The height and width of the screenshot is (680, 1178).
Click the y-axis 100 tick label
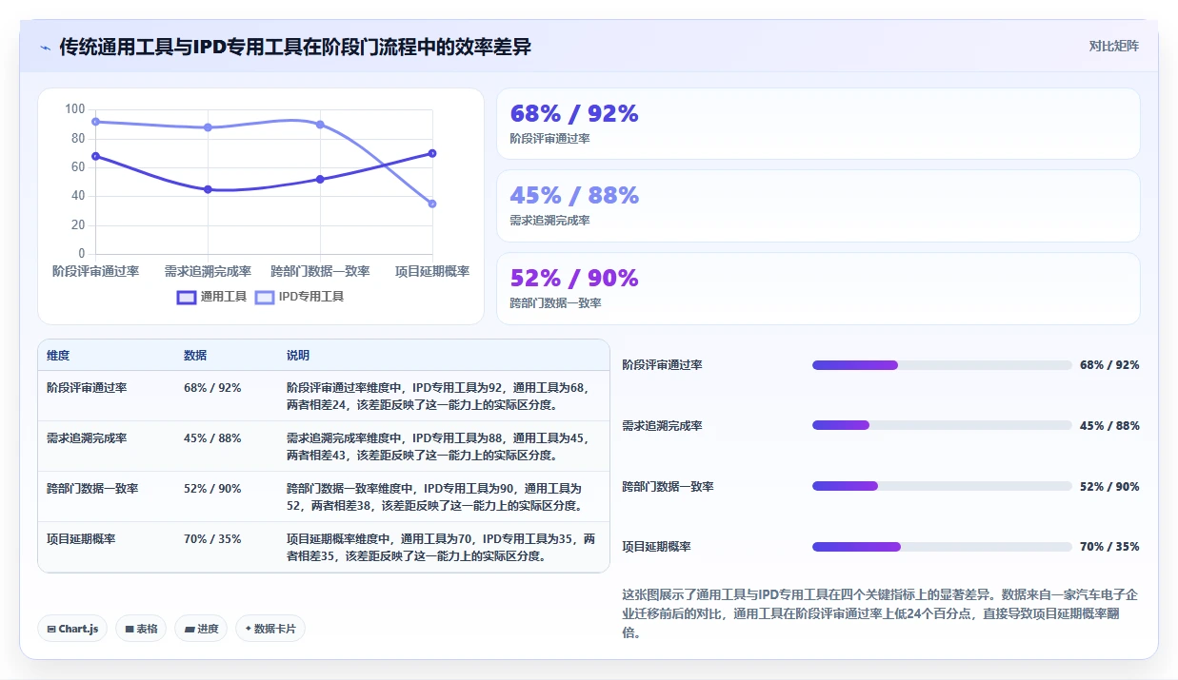(74, 109)
